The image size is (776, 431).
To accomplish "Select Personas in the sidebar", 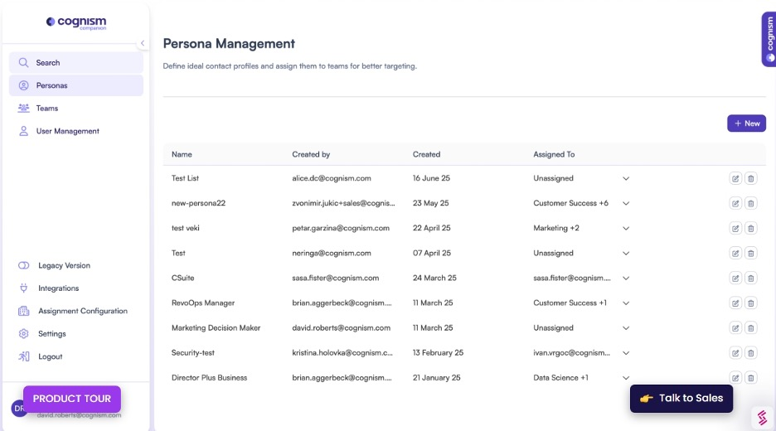I will click(76, 85).
